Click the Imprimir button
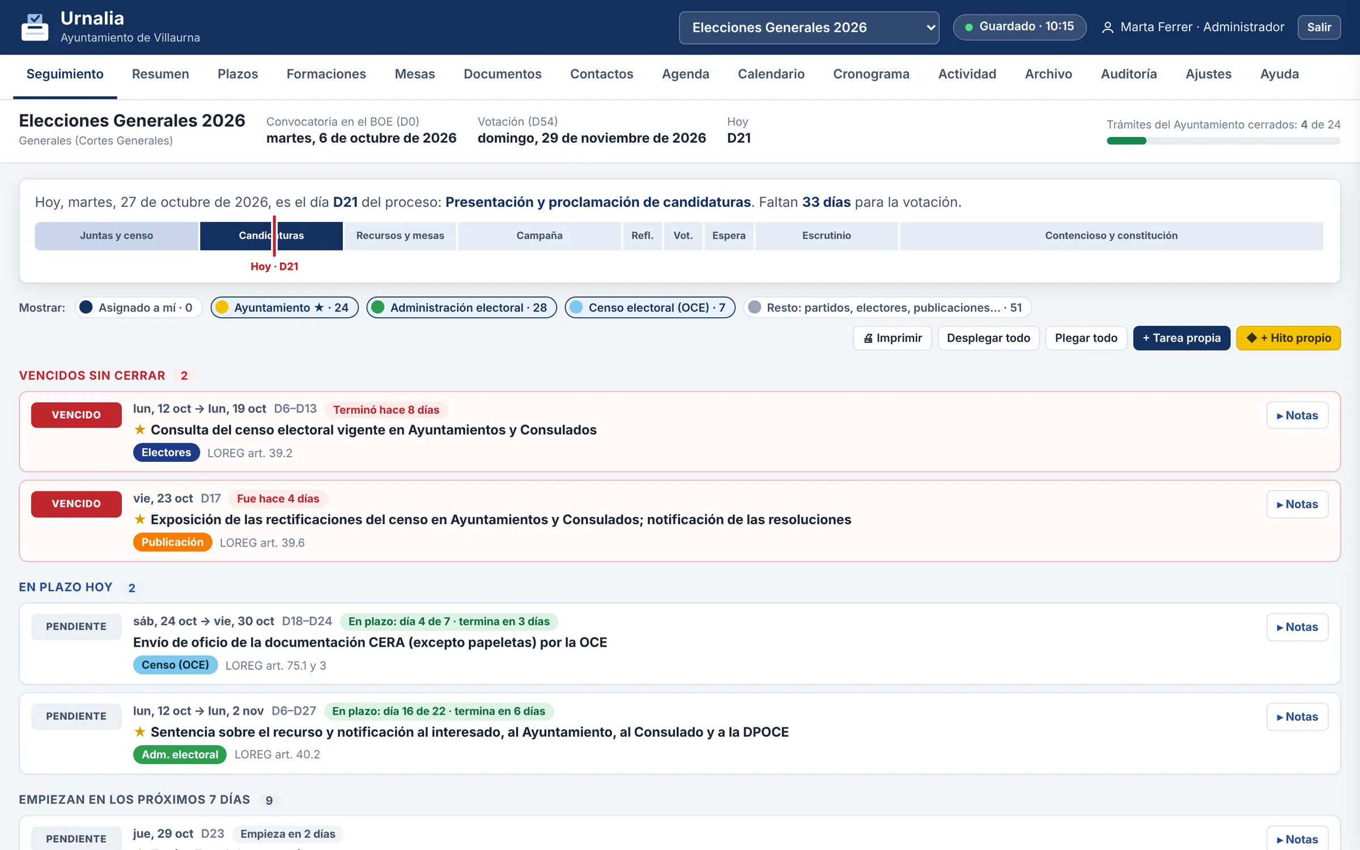1360x850 pixels. point(892,338)
